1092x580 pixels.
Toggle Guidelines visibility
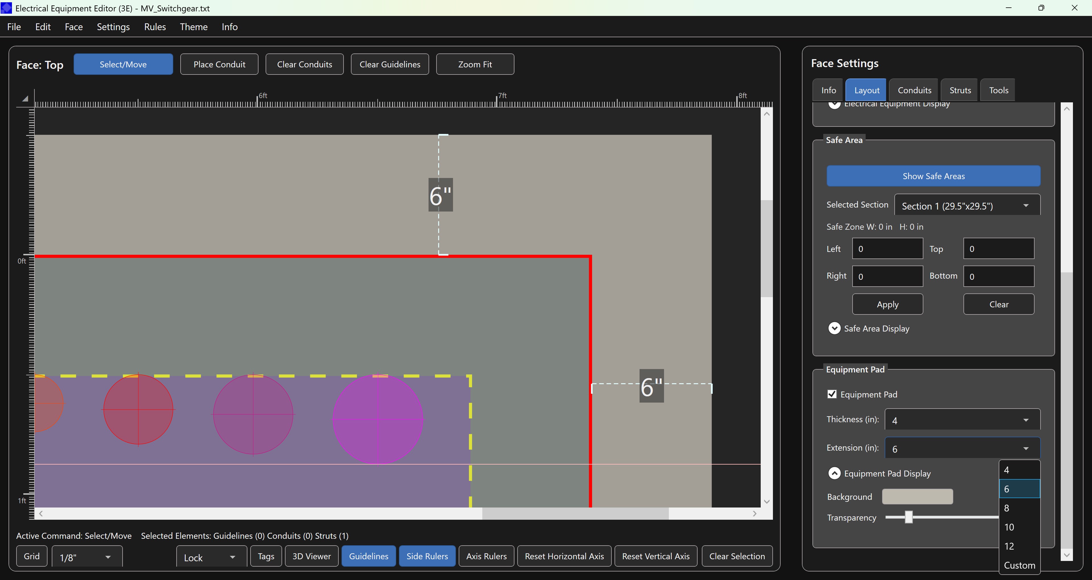(368, 556)
